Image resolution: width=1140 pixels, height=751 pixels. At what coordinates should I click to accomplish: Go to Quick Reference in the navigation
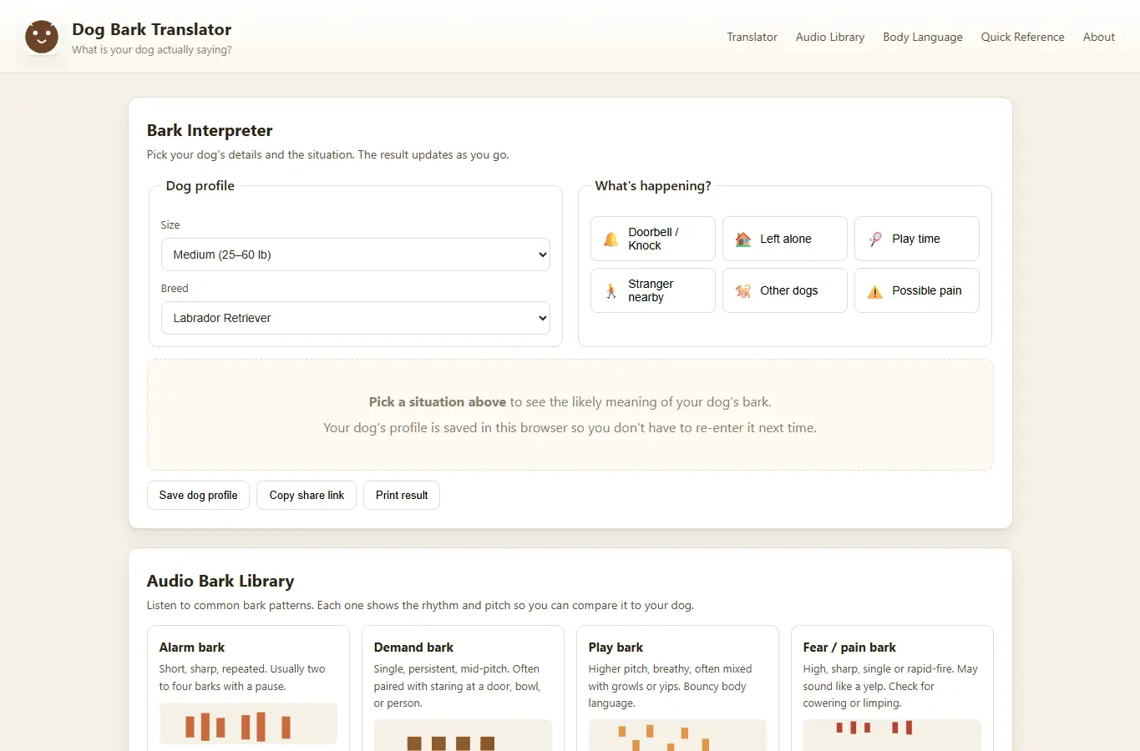tap(1023, 37)
